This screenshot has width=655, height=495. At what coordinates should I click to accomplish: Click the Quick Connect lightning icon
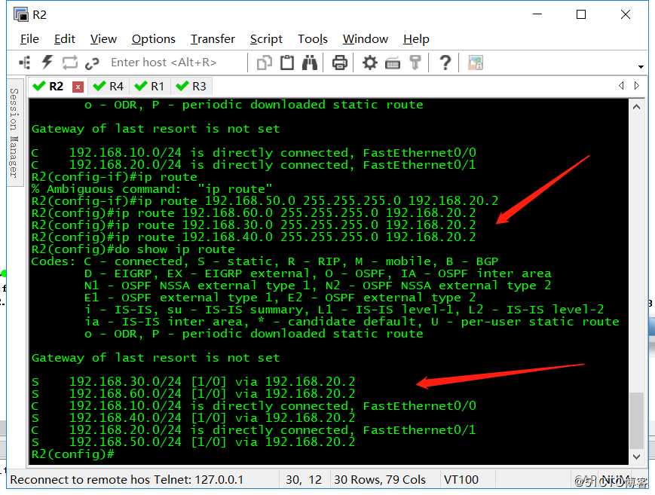[x=47, y=63]
